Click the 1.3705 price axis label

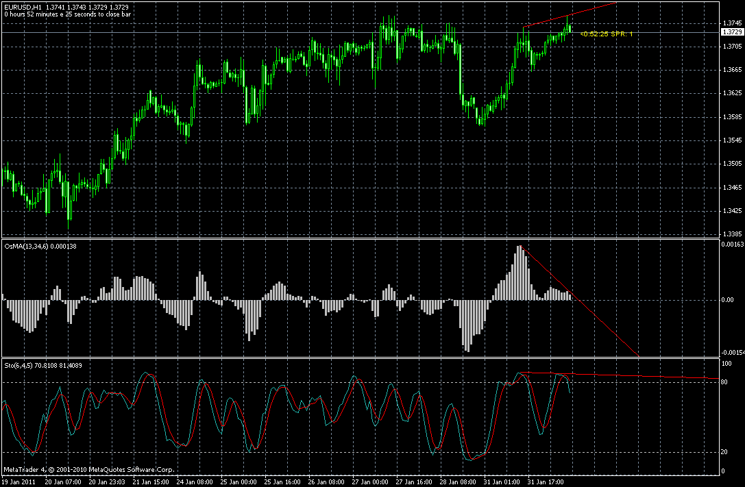(x=732, y=47)
